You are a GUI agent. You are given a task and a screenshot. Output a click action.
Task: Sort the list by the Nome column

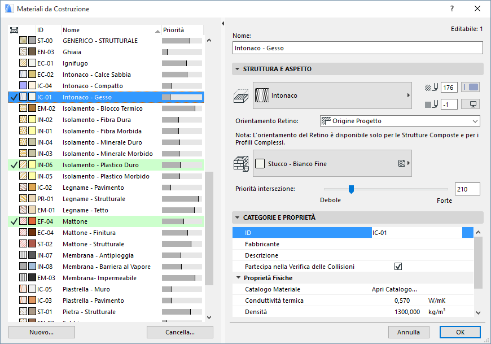click(x=111, y=30)
